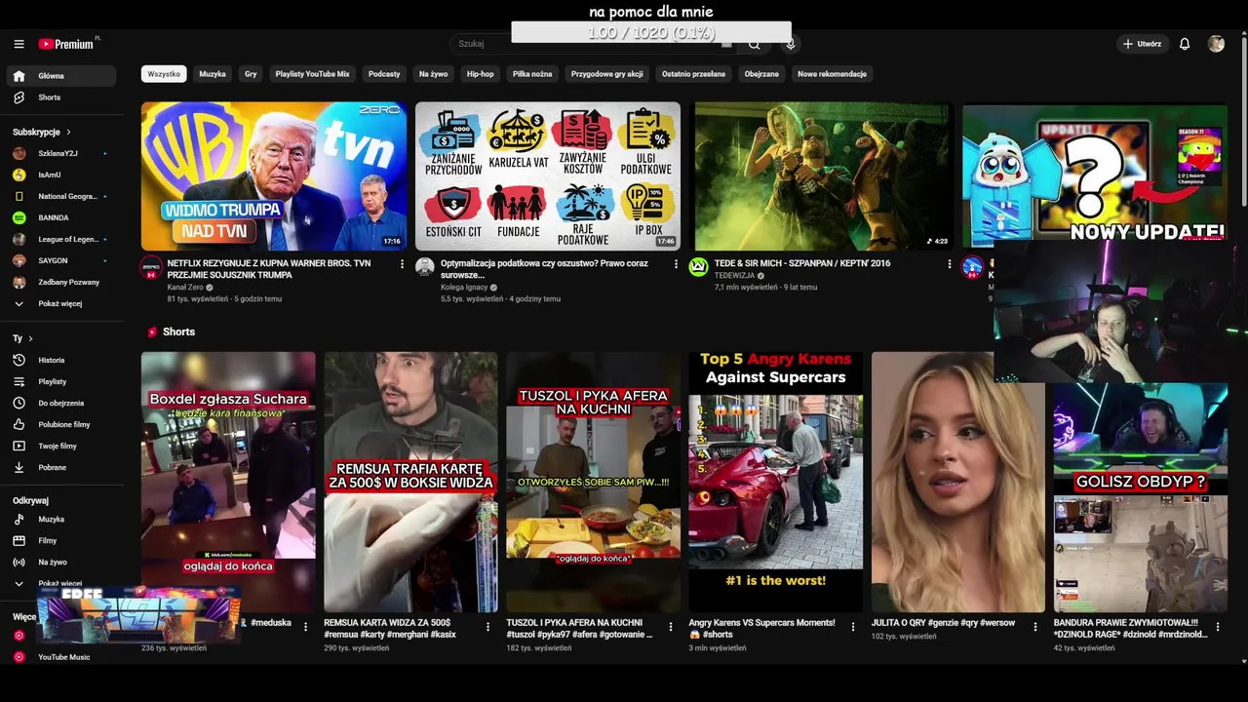Open options for JULITA O QRY short
The image size is (1248, 702).
(1035, 627)
